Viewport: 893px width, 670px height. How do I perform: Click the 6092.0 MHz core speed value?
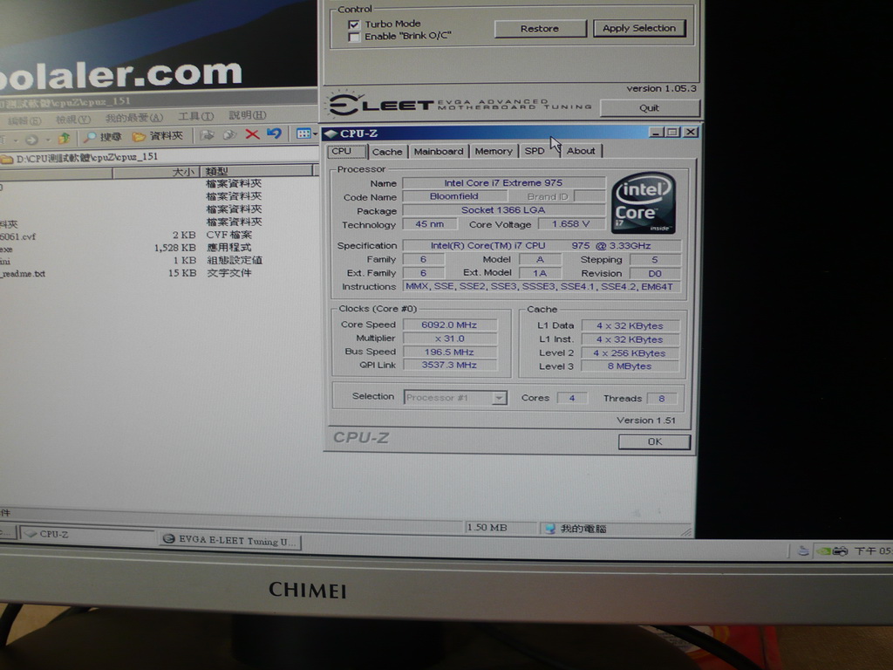[x=449, y=325]
